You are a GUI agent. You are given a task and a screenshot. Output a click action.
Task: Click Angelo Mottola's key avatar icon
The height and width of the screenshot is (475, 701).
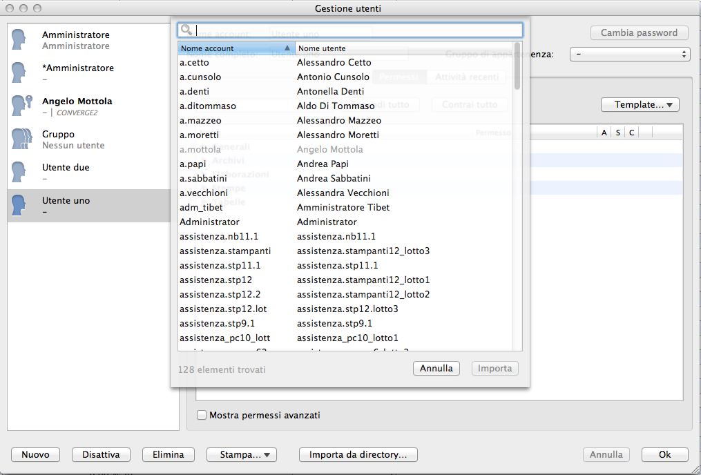point(20,106)
